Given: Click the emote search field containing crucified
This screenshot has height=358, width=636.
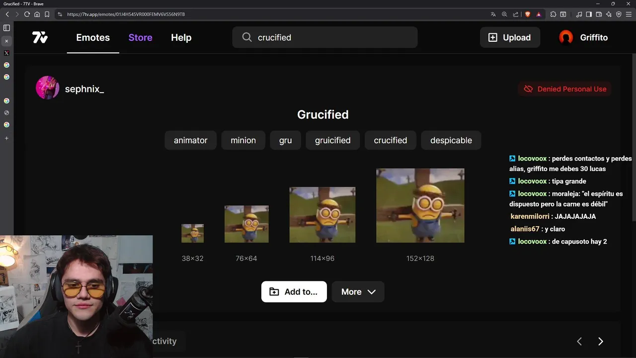Looking at the screenshot, I should click(325, 37).
